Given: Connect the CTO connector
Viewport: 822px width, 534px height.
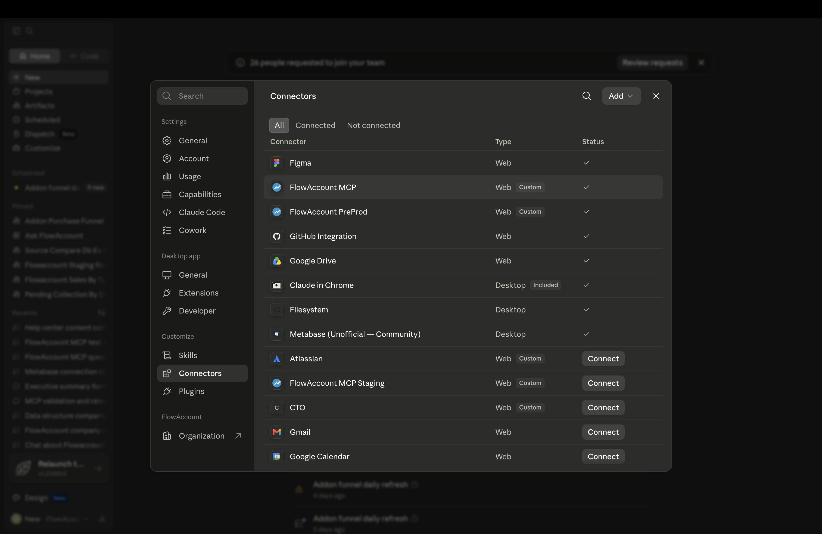Looking at the screenshot, I should [603, 408].
